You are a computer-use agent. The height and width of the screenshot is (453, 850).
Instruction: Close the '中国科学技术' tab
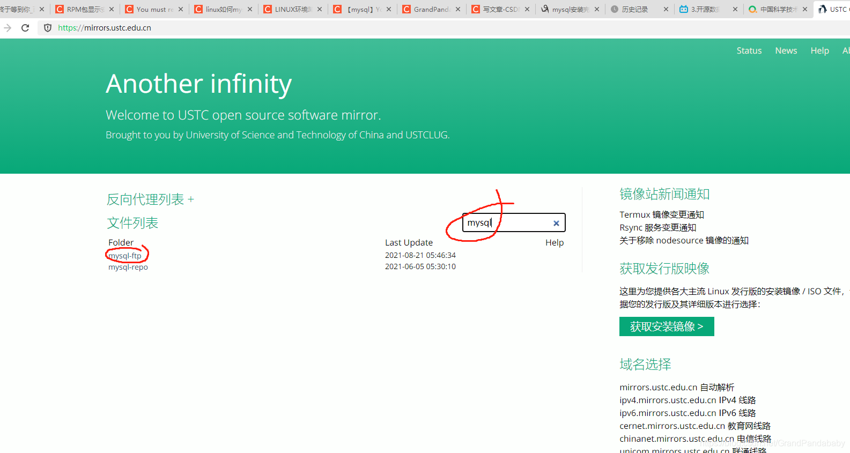coord(805,9)
